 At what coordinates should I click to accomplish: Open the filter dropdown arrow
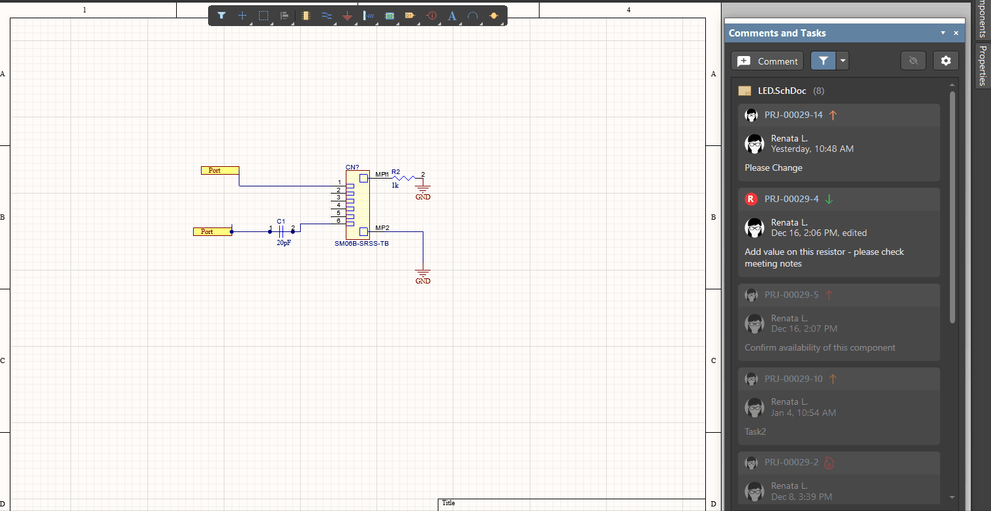pyautogui.click(x=843, y=61)
